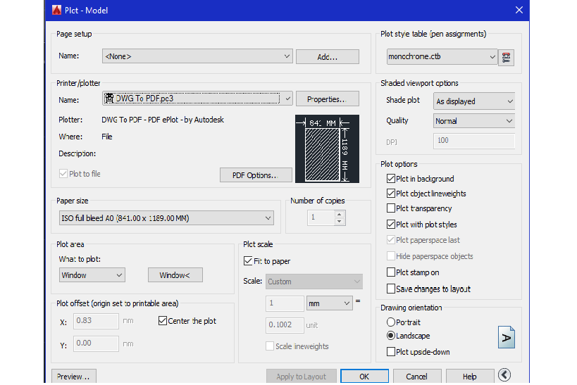Open Quality Normal dropdown
Screen dimensions: 577x385
click(x=474, y=121)
